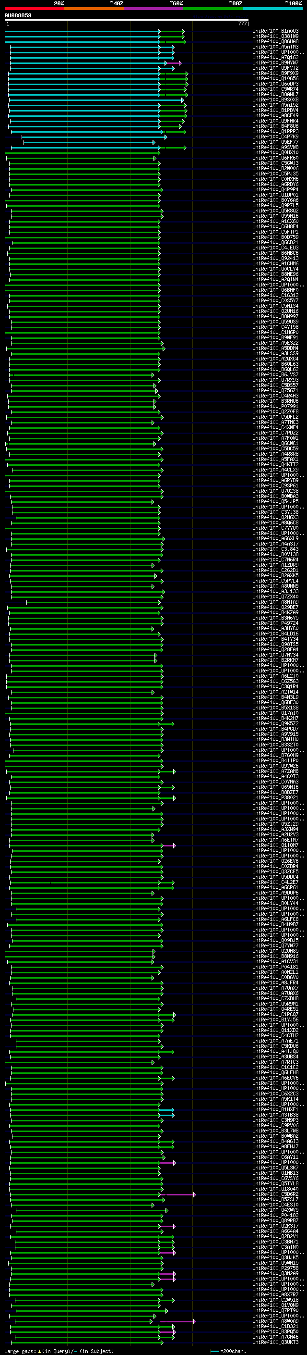This screenshot has width=307, height=1355.
Task: Select the UniRef100_P29758 hit label
Action: tap(275, 1268)
